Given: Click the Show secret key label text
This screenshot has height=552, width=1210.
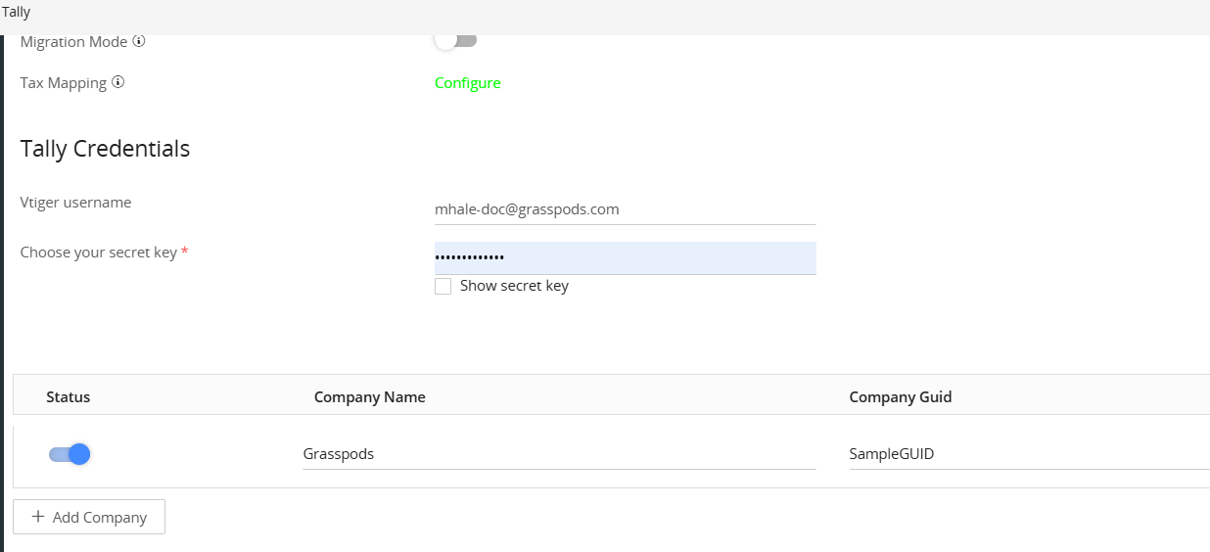Looking at the screenshot, I should point(514,286).
